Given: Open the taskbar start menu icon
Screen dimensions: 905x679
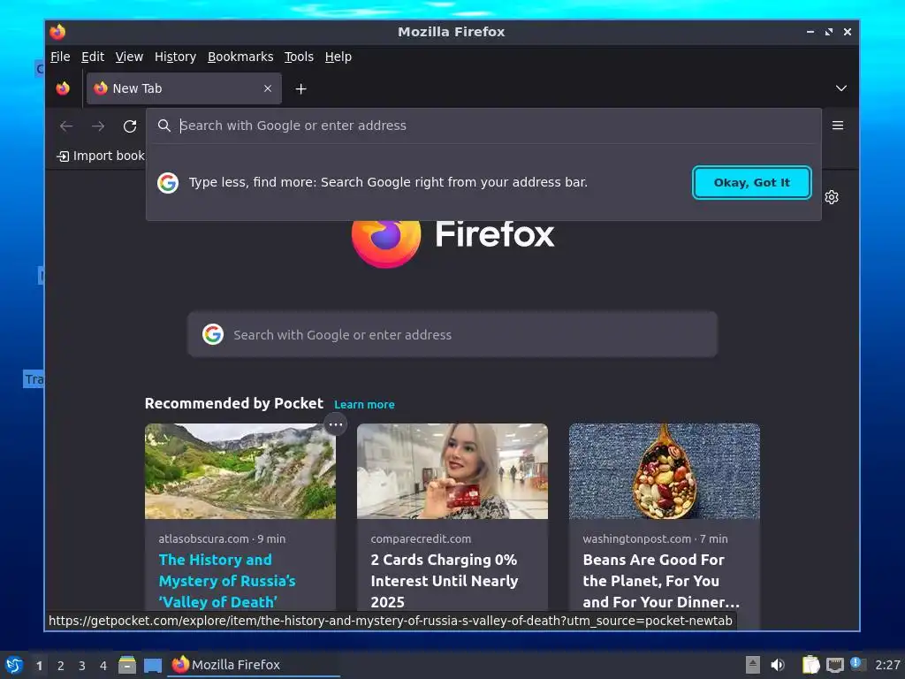Looking at the screenshot, I should [x=14, y=665].
